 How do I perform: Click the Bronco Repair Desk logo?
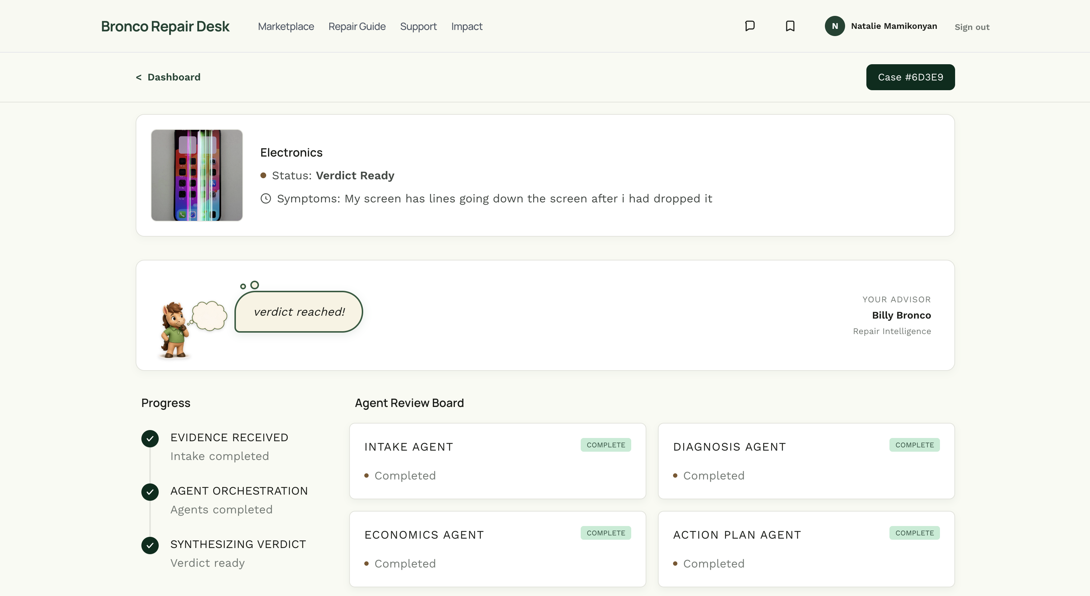point(165,26)
